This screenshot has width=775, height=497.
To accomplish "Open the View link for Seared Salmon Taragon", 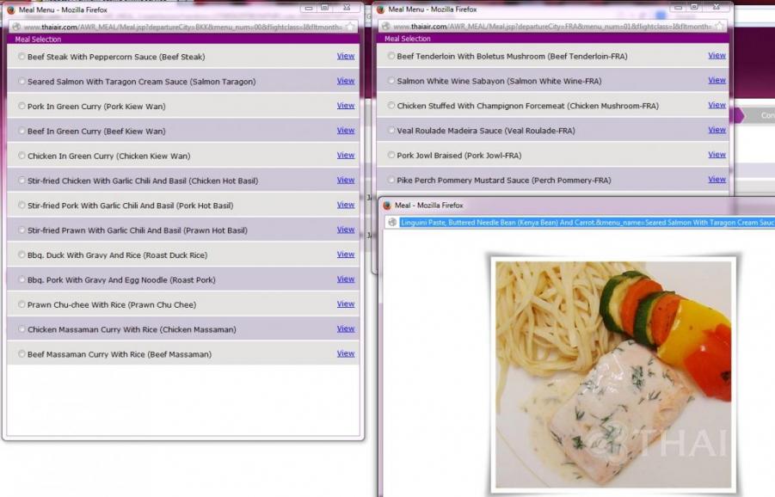I will coord(345,81).
